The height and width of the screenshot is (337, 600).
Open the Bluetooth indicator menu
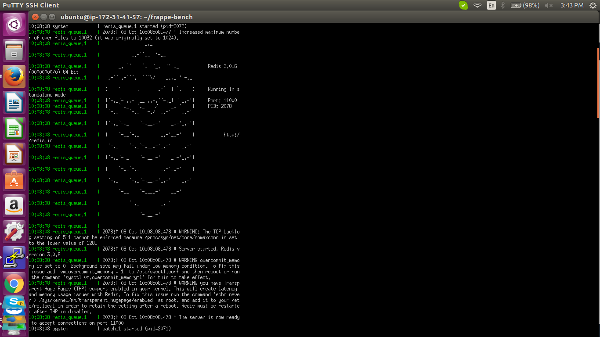point(503,5)
